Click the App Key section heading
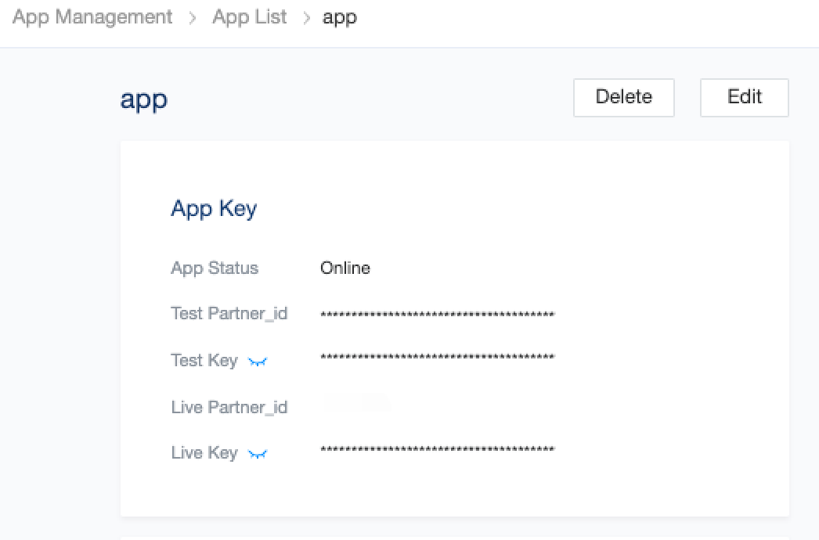Screen dimensions: 819x540 pyautogui.click(x=215, y=209)
